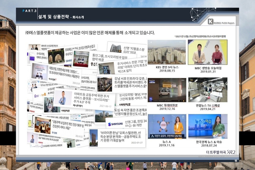255x170 pixels.
Task: Click the date 2018.07.24
Action: pyautogui.click(x=209, y=145)
